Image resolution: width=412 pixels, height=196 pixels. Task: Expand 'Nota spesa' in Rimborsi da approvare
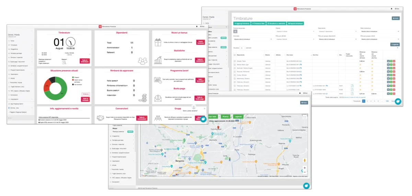pyautogui.click(x=112, y=81)
